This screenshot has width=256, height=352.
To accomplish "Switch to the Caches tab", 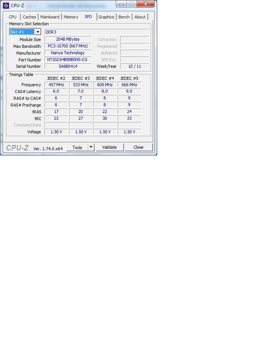I will click(29, 17).
